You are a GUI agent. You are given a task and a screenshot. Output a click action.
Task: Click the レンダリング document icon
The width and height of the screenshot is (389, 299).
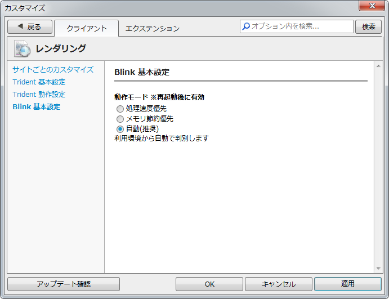pos(23,48)
